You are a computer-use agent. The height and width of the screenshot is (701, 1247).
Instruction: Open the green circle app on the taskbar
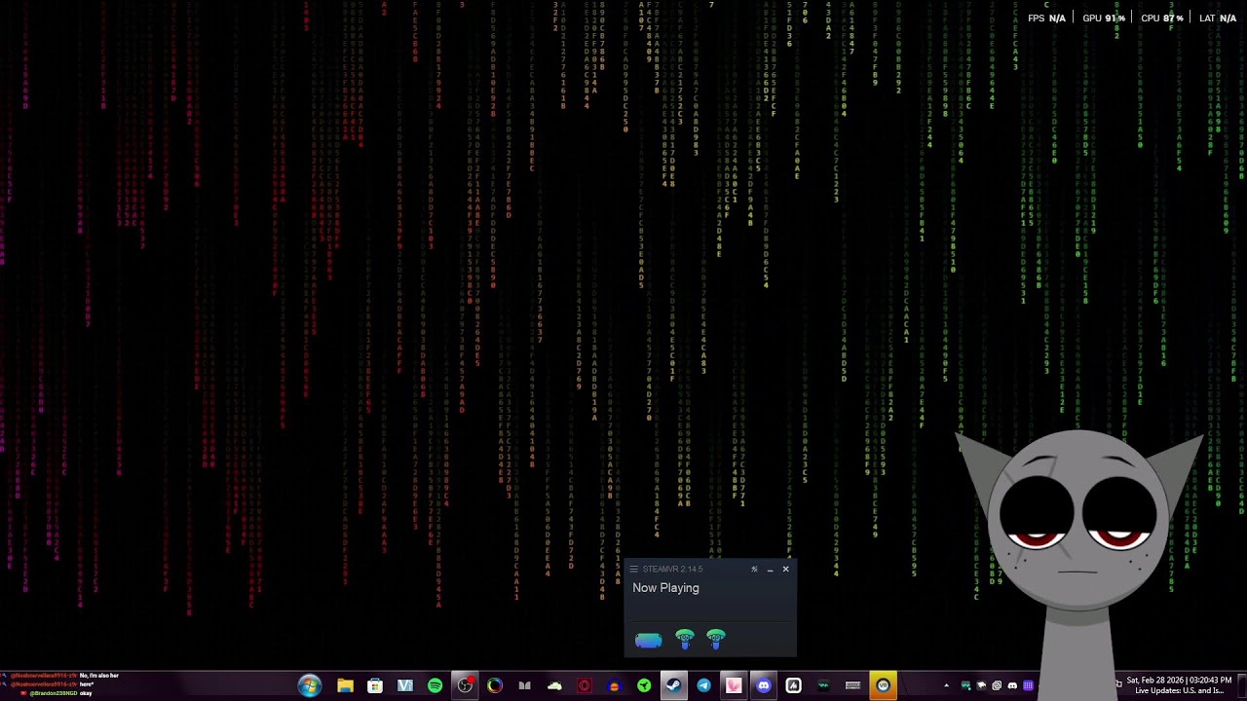coord(644,685)
